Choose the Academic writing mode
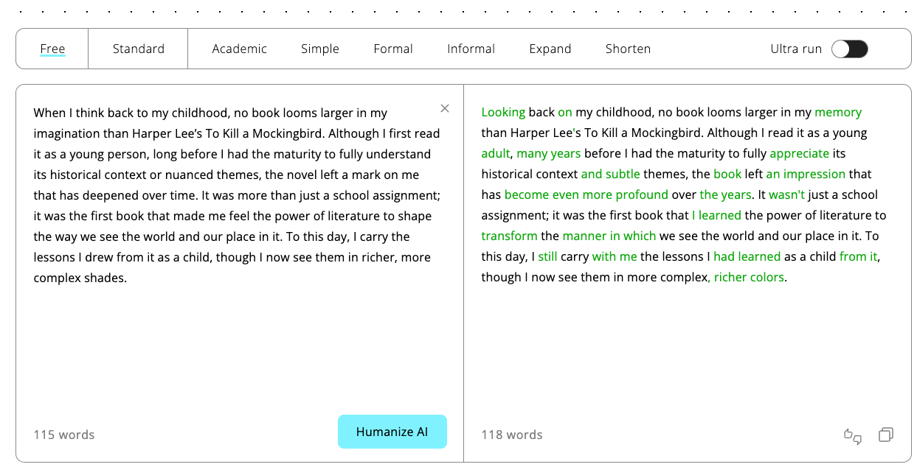 pos(239,49)
